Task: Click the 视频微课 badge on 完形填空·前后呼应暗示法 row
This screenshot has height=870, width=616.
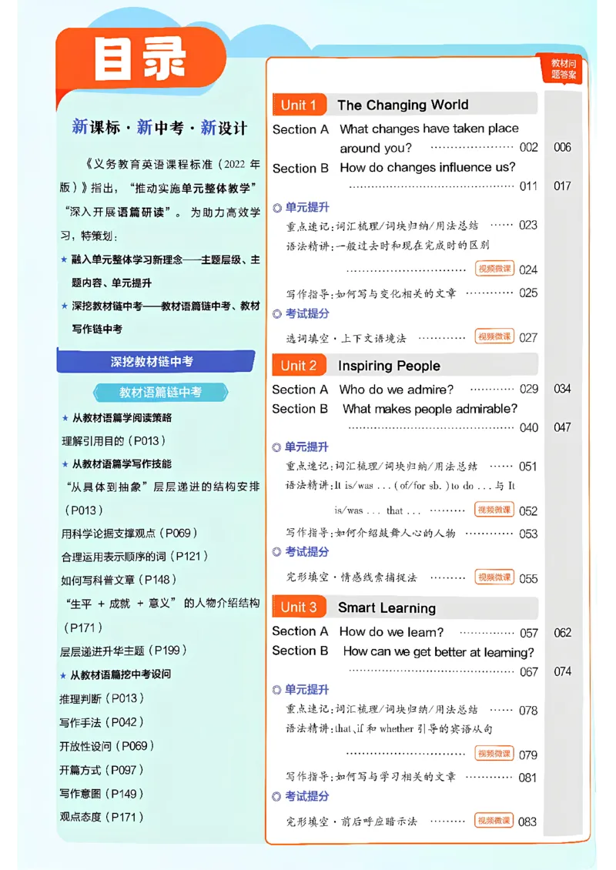Action: (x=494, y=820)
